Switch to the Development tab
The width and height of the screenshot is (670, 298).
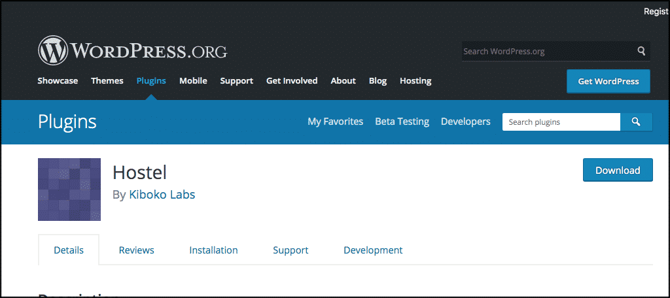(373, 250)
